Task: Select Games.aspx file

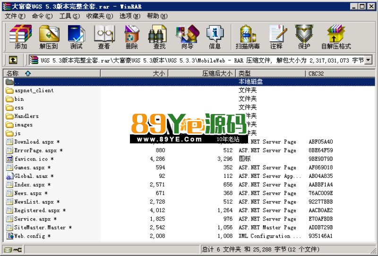Action: pos(28,168)
